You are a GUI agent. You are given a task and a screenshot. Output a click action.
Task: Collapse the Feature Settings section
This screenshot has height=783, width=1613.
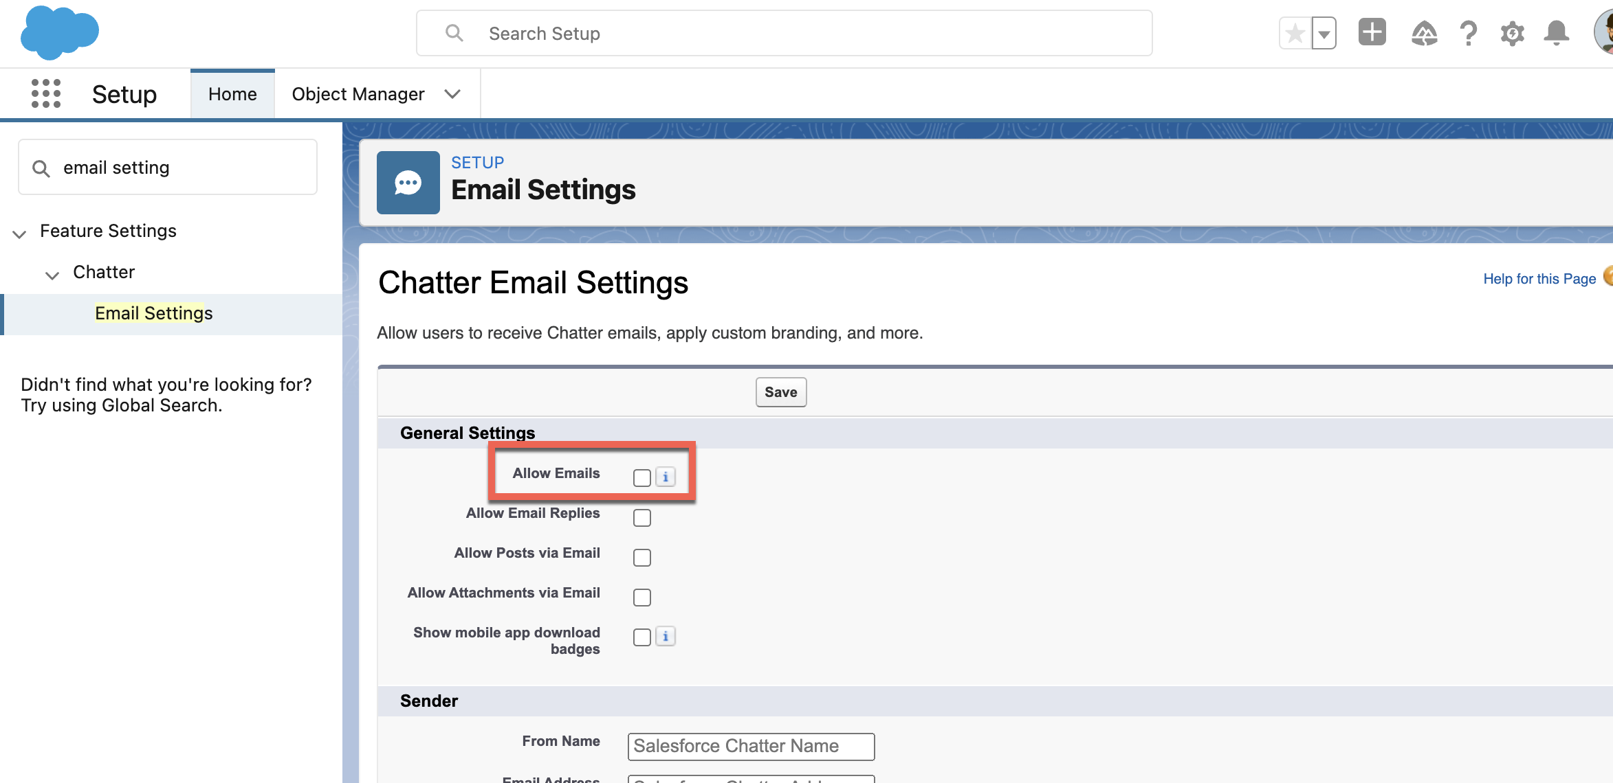(19, 234)
